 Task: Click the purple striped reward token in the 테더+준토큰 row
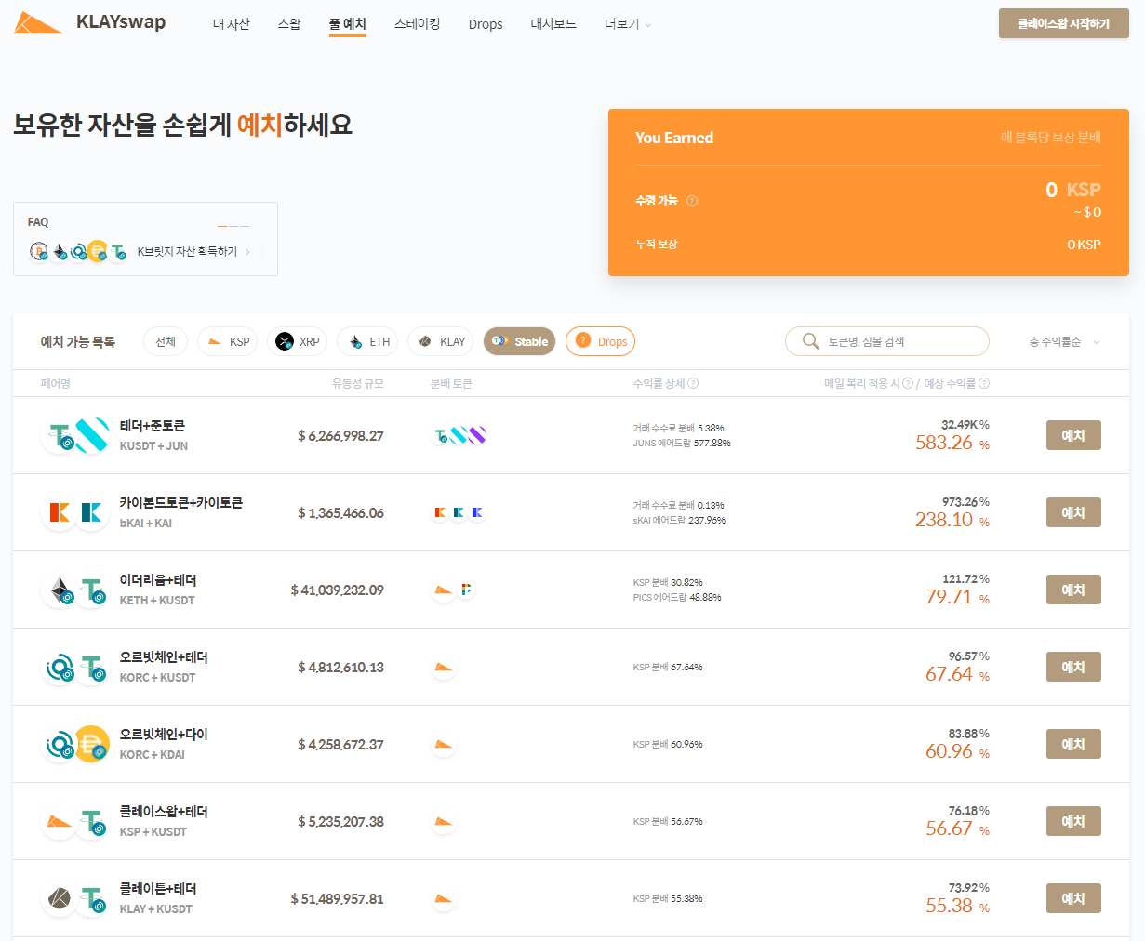[x=477, y=435]
